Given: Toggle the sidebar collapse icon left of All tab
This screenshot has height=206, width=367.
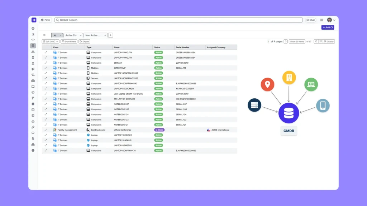Looking at the screenshot, I should [x=44, y=35].
